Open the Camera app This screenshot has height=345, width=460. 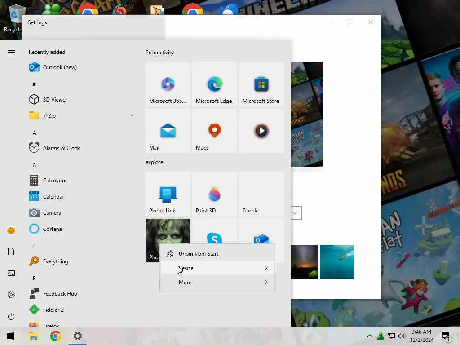click(82, 212)
